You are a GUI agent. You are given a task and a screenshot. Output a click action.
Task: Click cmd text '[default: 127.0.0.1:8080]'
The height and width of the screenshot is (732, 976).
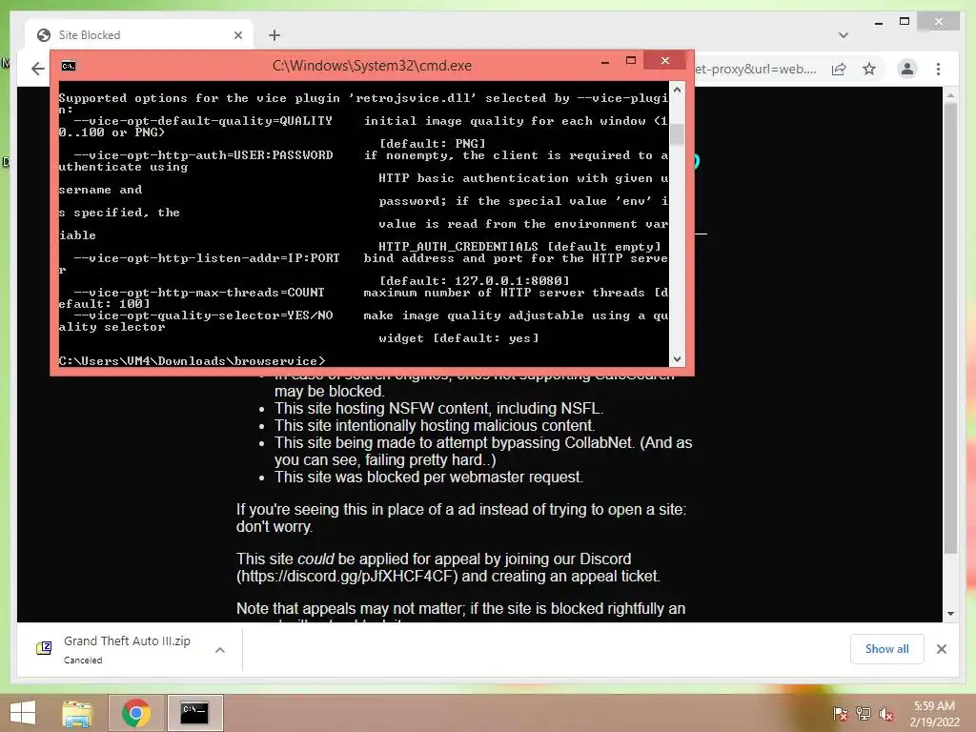pos(475,281)
